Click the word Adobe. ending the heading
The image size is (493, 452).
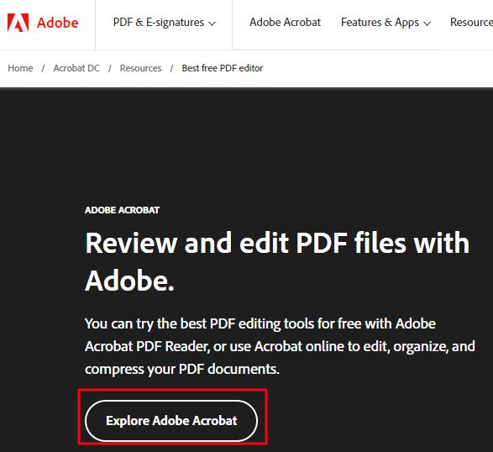[129, 280]
